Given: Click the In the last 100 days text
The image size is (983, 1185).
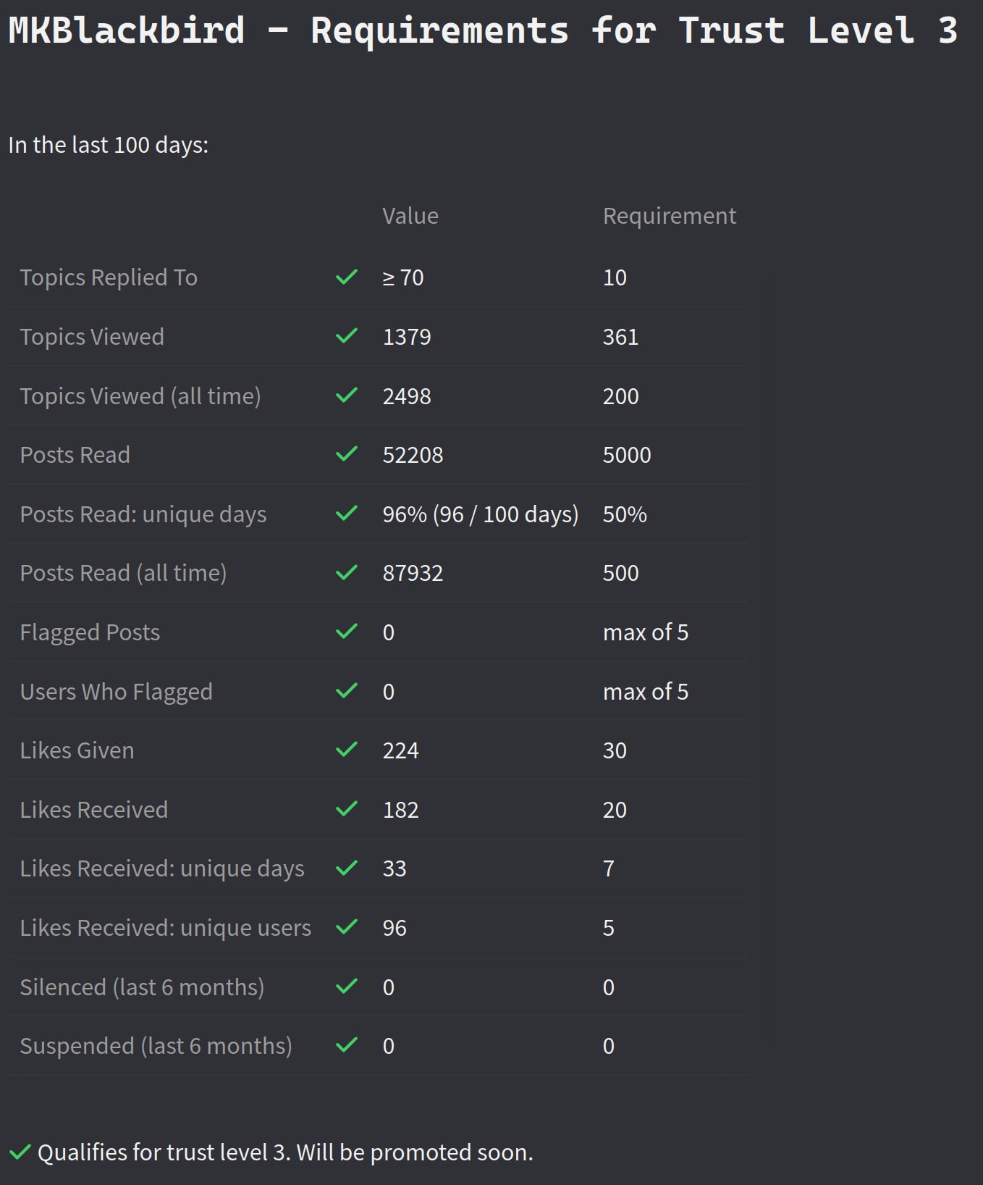Looking at the screenshot, I should tap(109, 145).
